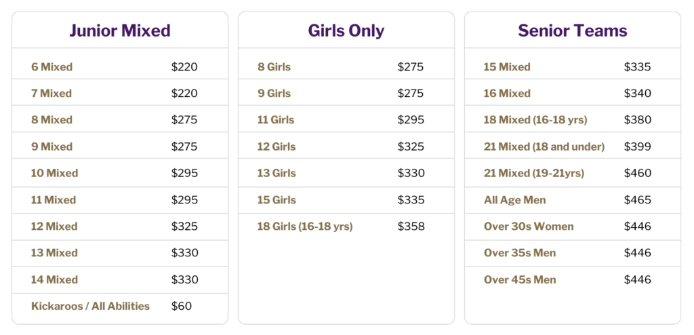Click the 15 Mixed senior label
694x335 pixels.
507,67
